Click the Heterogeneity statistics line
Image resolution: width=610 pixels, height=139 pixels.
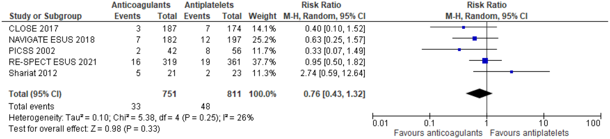(x=131, y=118)
